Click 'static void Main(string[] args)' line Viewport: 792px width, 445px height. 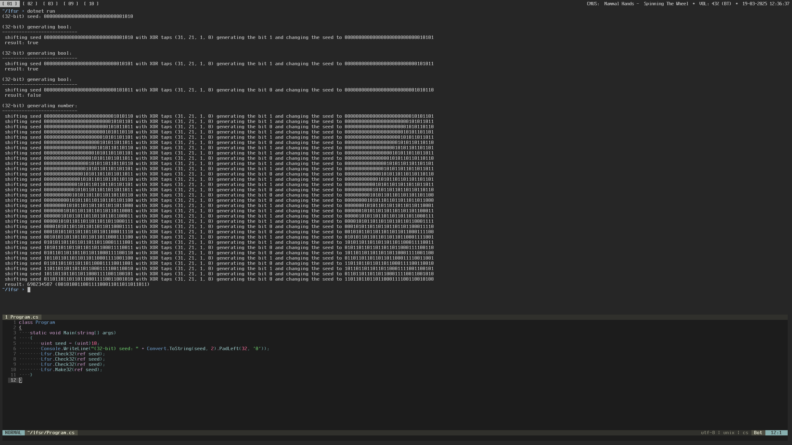(73, 333)
